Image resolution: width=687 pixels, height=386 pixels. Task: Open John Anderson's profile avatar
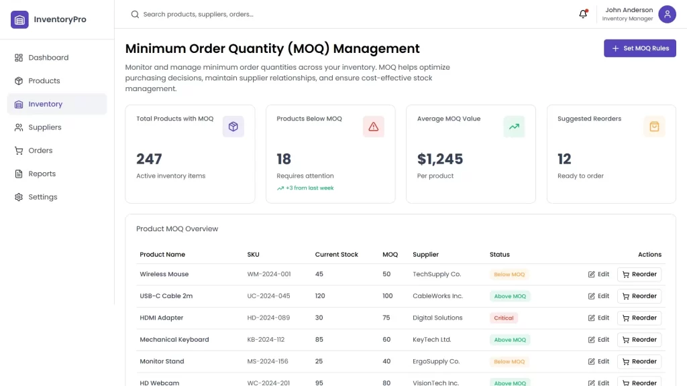pyautogui.click(x=667, y=14)
